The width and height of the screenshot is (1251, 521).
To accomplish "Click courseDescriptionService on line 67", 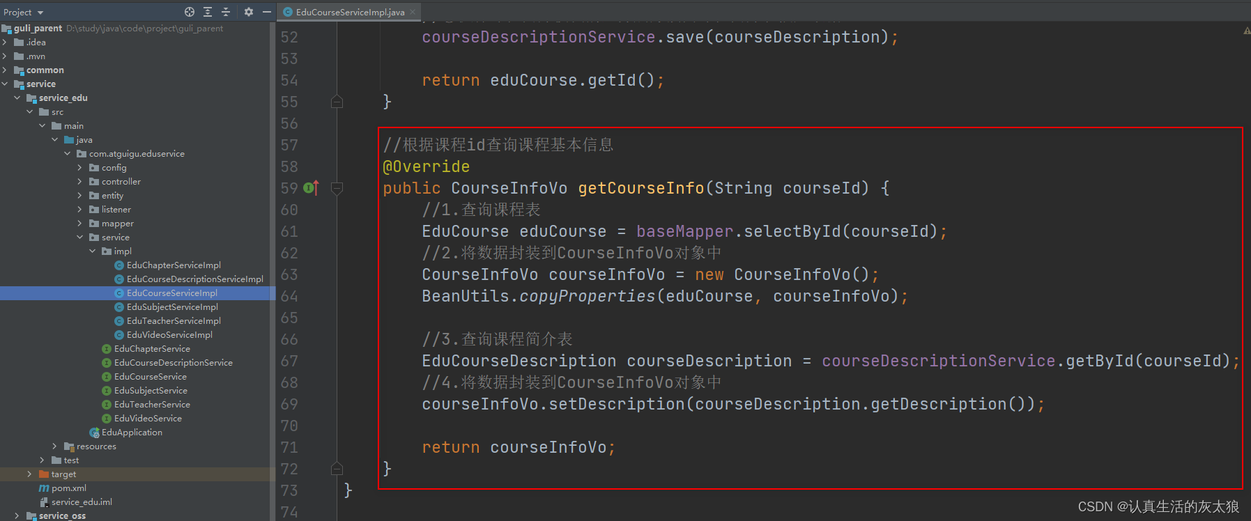I will pos(938,361).
